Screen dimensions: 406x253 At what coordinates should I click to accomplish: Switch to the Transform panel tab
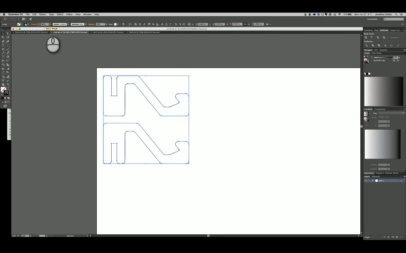pos(368,30)
